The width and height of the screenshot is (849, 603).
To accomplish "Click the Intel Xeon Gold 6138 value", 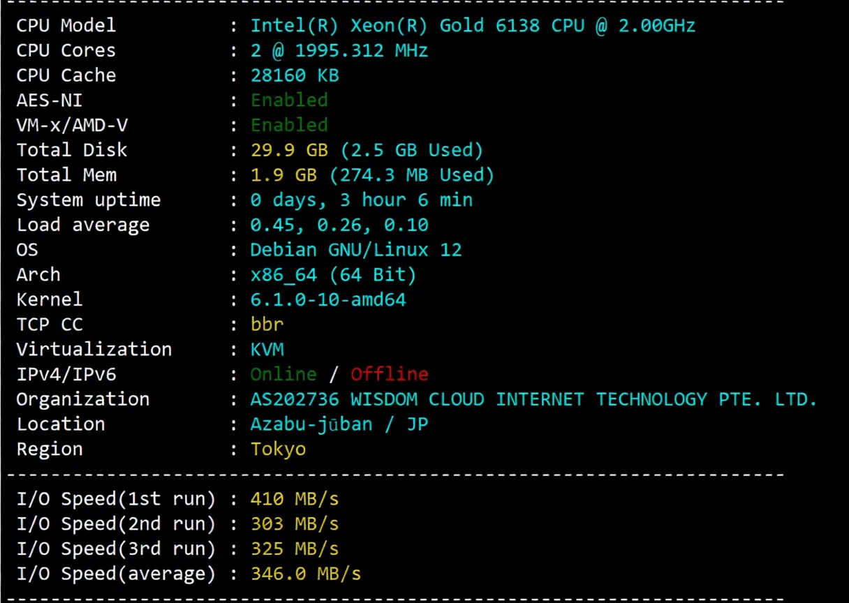I will coord(473,25).
